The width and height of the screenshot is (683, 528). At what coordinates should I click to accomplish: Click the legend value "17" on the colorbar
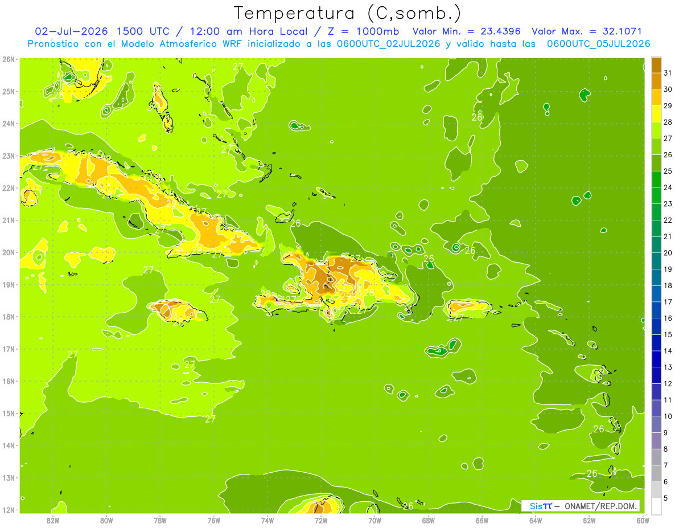pos(668,302)
